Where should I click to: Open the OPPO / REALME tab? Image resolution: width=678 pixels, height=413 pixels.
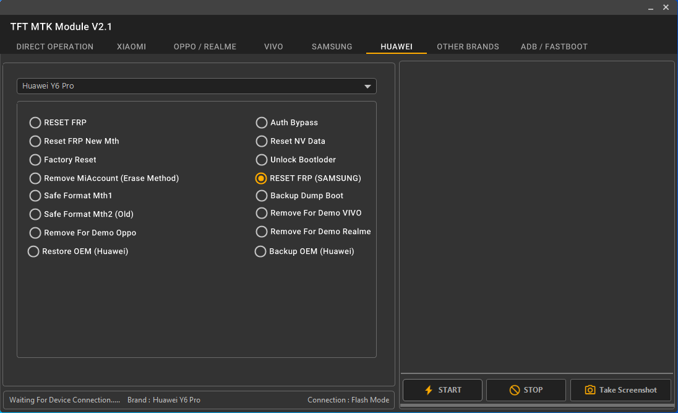(x=205, y=46)
